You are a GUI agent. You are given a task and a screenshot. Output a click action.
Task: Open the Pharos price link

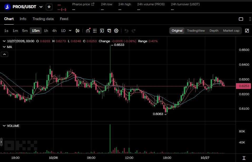tap(83, 4)
